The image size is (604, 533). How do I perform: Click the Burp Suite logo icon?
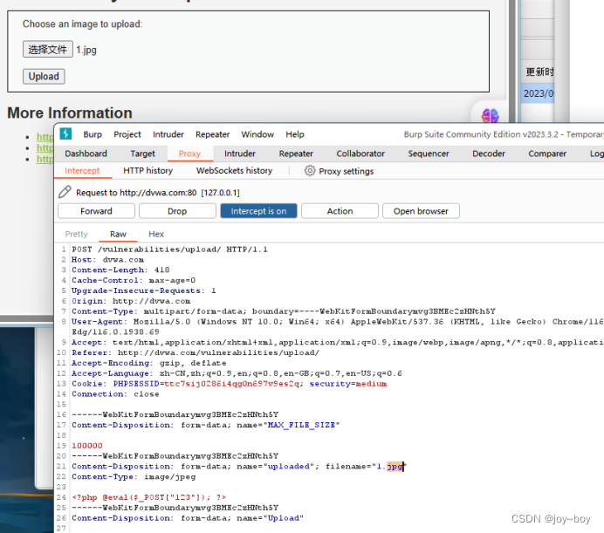[65, 133]
